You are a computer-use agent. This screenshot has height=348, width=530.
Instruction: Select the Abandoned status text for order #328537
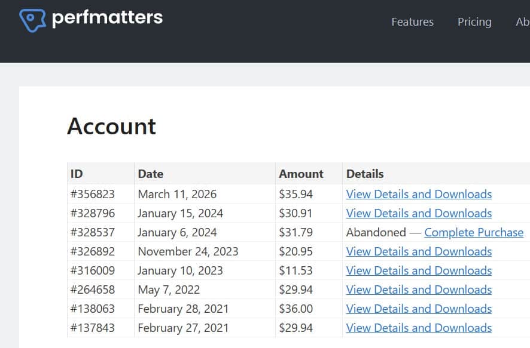pyautogui.click(x=369, y=232)
